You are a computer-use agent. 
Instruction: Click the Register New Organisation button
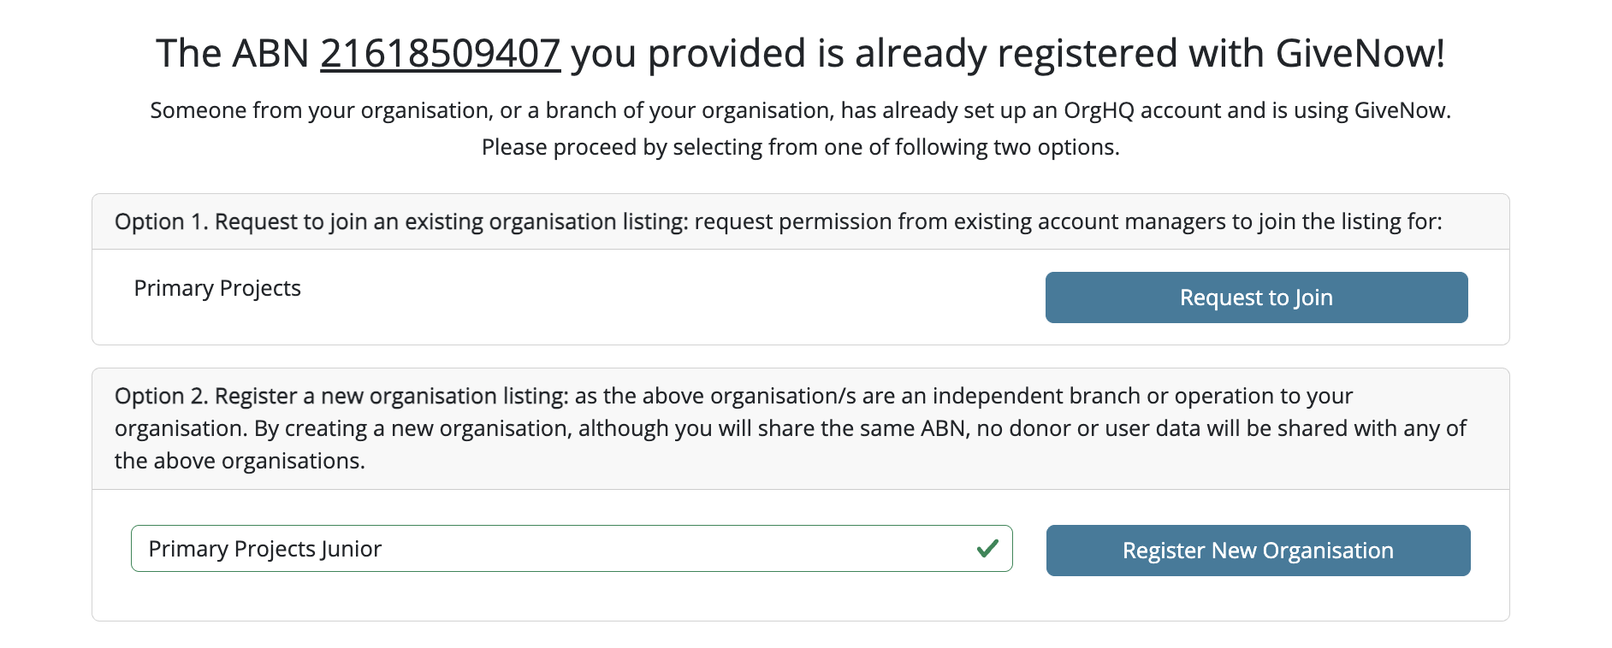pyautogui.click(x=1258, y=551)
